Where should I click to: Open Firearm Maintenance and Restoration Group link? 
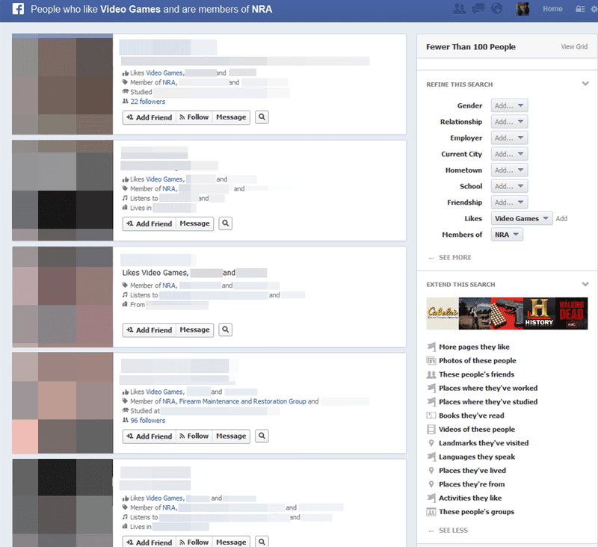point(242,401)
